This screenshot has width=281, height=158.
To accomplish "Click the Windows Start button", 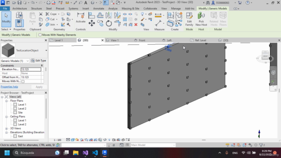I will [x=7, y=153].
